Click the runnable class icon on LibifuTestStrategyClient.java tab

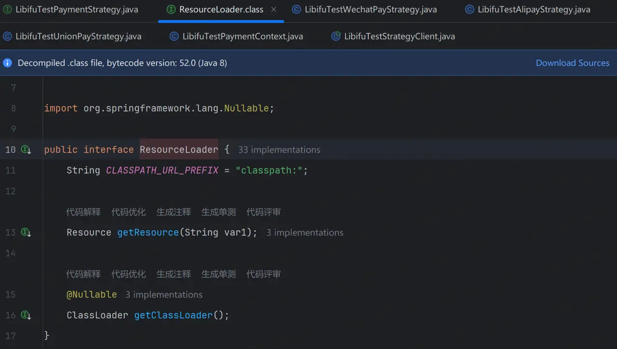pos(336,36)
